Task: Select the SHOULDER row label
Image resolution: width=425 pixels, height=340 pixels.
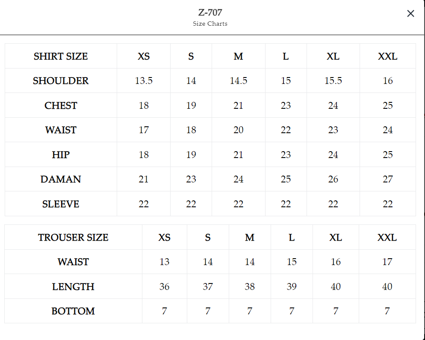Action: pos(61,81)
